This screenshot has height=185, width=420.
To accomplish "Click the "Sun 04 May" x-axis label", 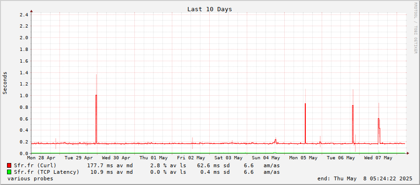I will pos(266,158).
